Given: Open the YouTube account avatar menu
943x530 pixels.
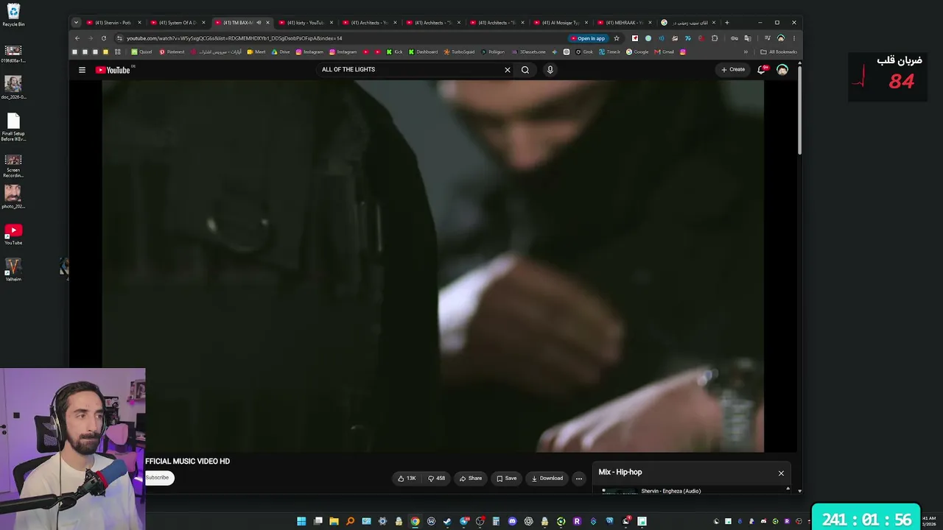Looking at the screenshot, I should 782,70.
